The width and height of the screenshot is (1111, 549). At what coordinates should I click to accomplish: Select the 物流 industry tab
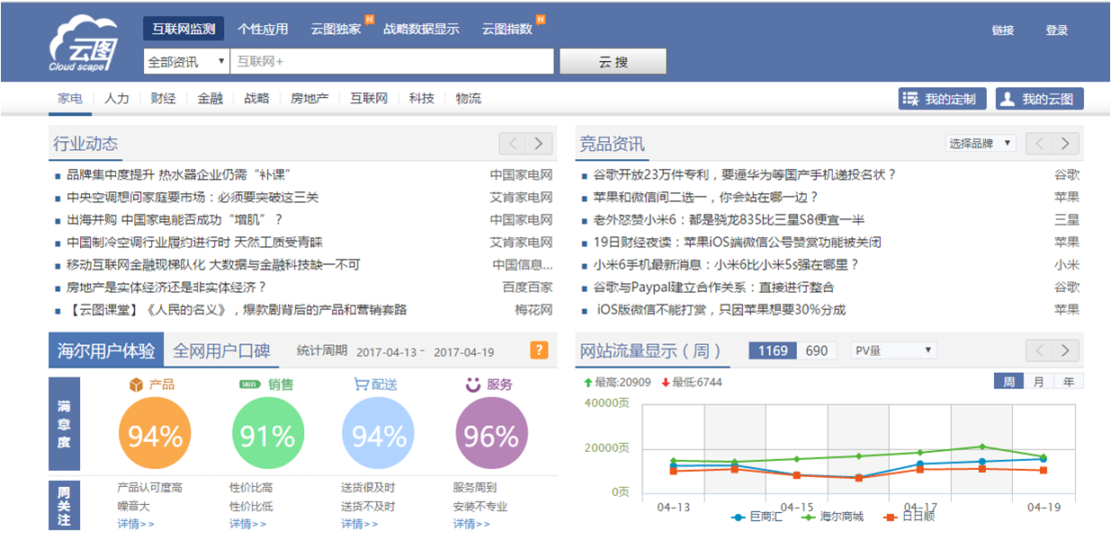pos(468,99)
